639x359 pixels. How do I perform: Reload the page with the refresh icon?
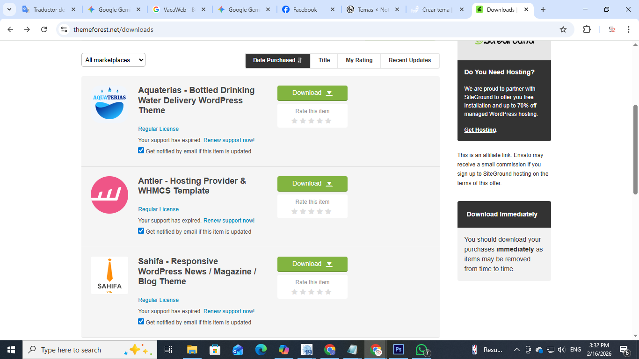click(44, 29)
